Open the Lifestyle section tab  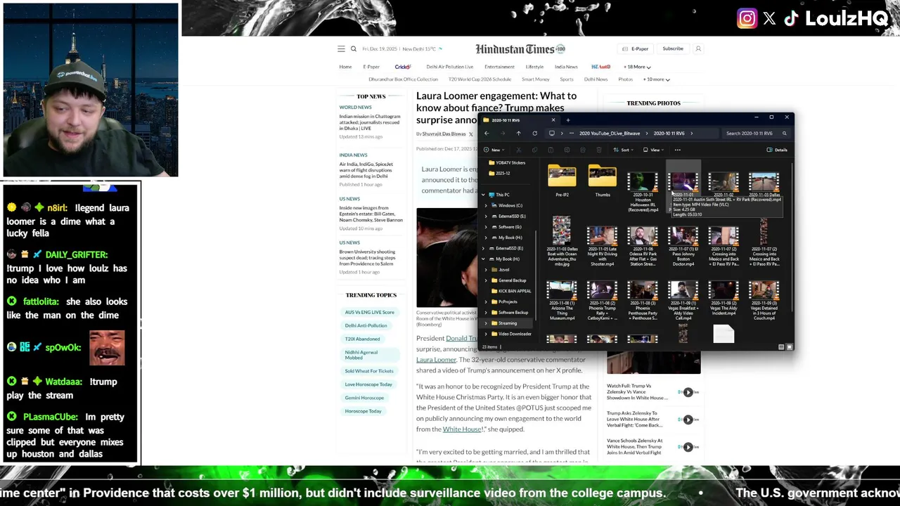534,67
